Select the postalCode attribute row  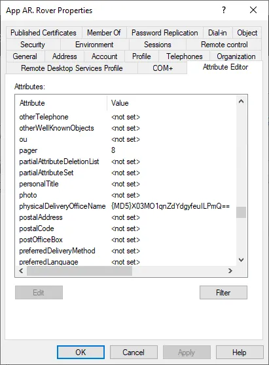pos(126,228)
